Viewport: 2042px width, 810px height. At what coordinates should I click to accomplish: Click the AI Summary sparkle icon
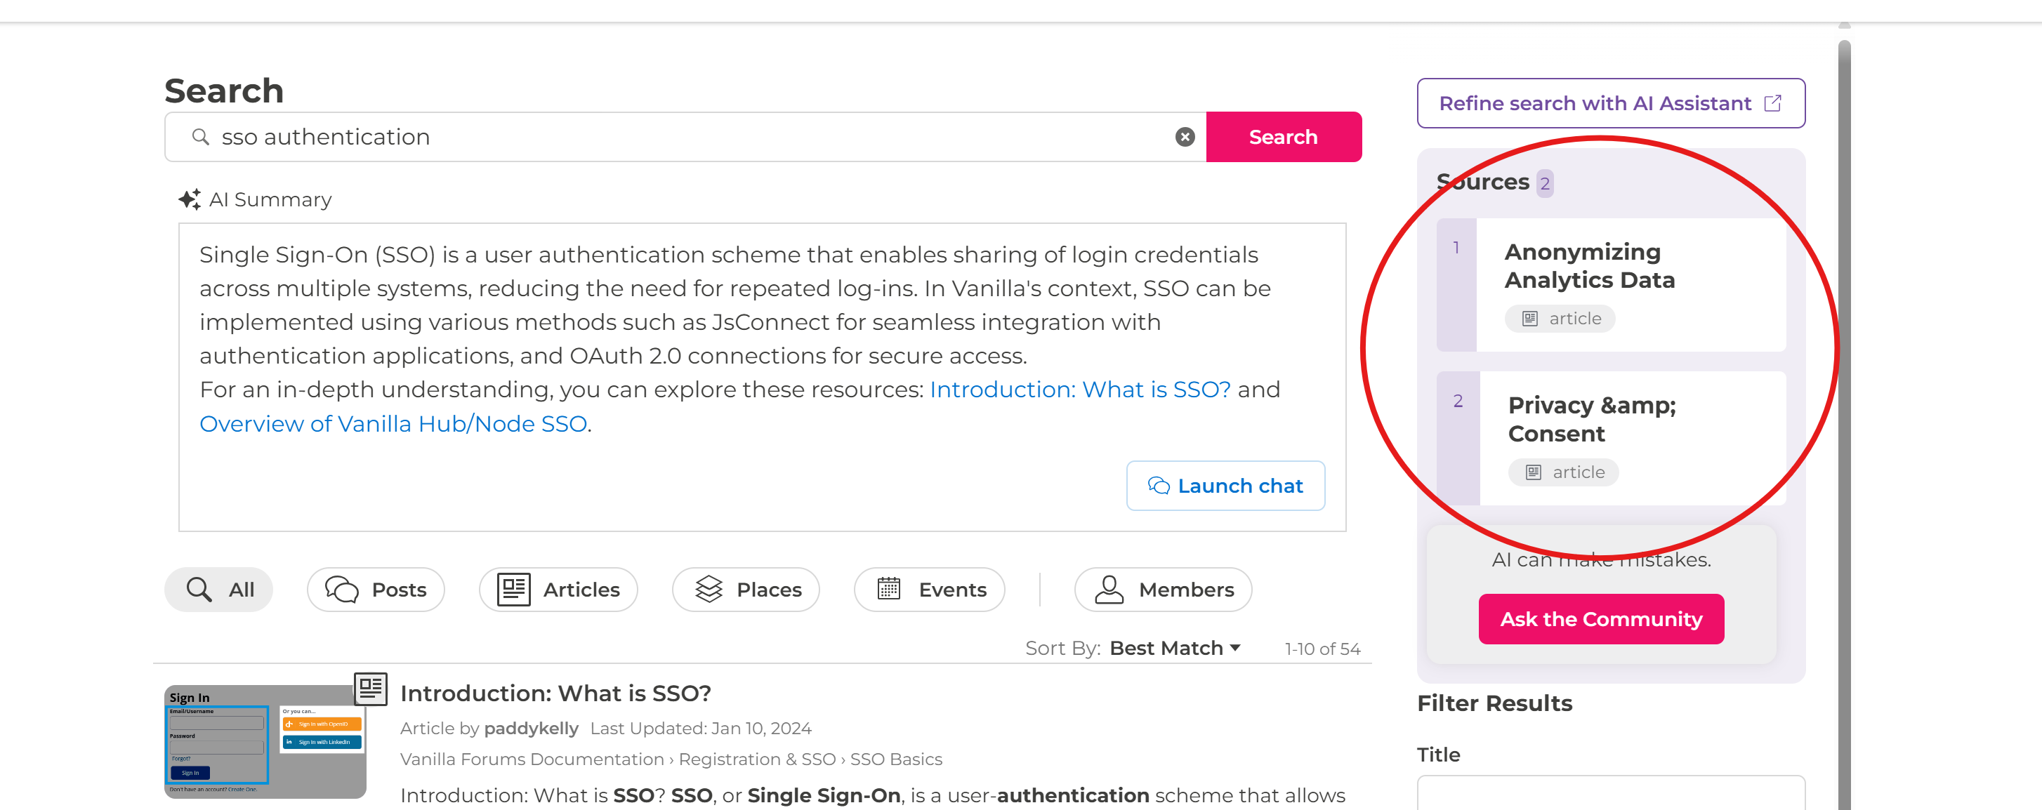click(x=190, y=199)
